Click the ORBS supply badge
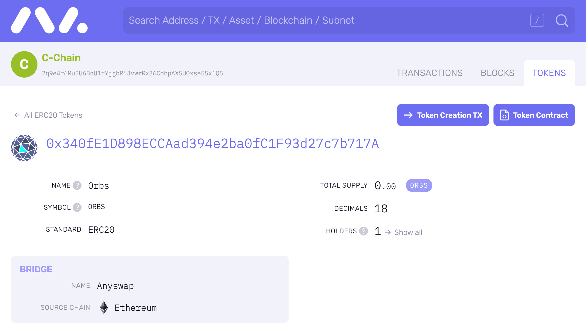This screenshot has width=586, height=329. pyautogui.click(x=419, y=185)
